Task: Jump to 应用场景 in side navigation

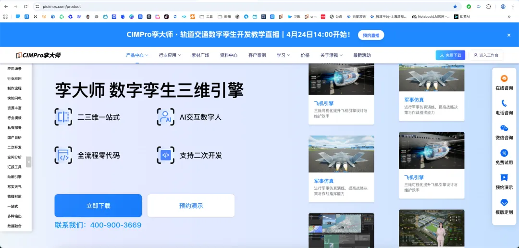Action: 14,69
